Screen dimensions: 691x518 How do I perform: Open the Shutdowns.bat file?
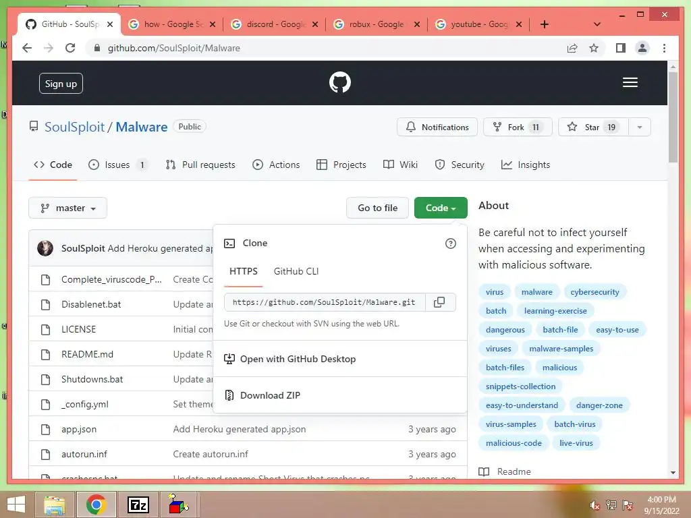[x=92, y=379]
